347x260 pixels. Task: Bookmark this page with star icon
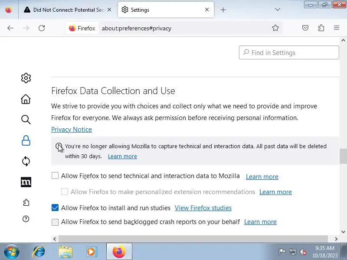coord(275,28)
